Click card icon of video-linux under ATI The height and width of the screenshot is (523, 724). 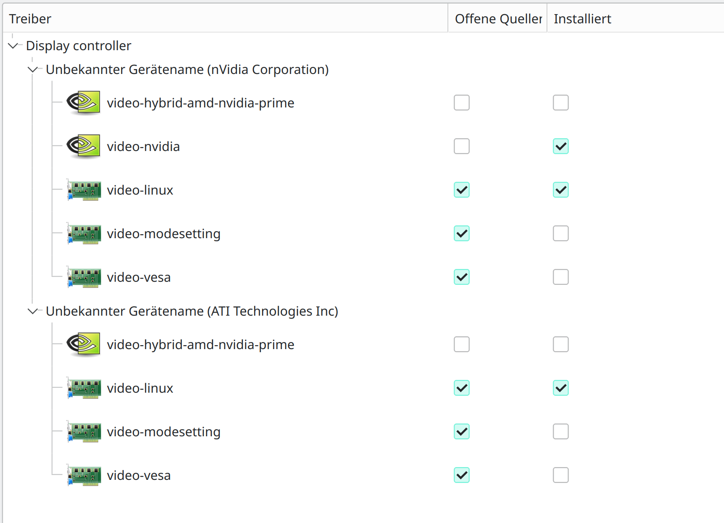click(84, 388)
